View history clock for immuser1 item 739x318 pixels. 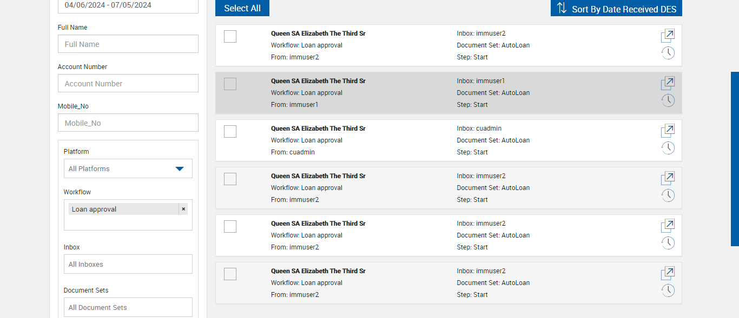pyautogui.click(x=668, y=100)
